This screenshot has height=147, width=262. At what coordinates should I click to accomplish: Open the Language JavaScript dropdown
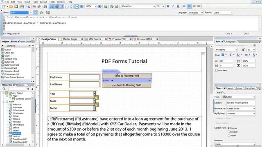pyautogui.click(x=202, y=13)
